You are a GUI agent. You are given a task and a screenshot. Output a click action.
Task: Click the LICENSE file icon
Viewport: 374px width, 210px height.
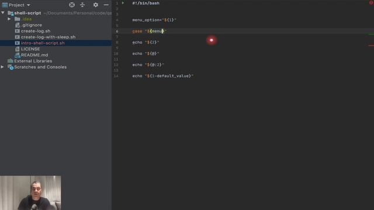click(18, 49)
